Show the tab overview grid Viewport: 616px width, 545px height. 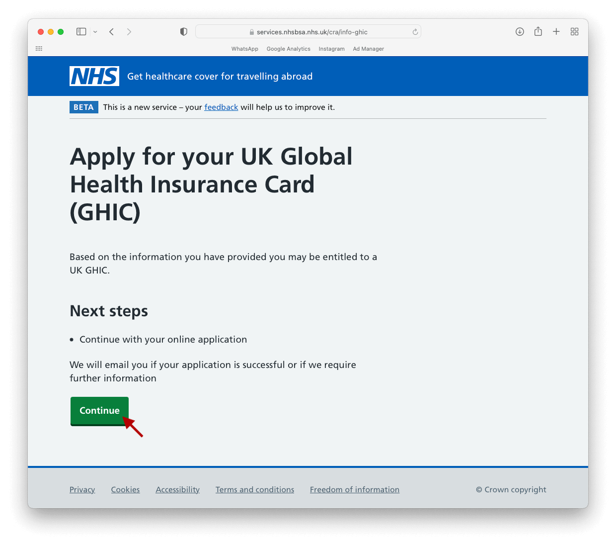point(575,32)
